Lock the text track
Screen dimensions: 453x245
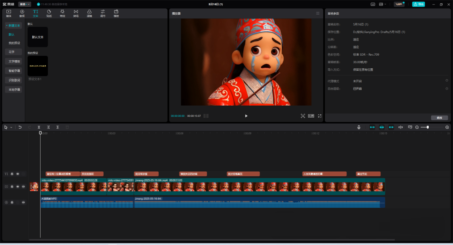(x=12, y=174)
